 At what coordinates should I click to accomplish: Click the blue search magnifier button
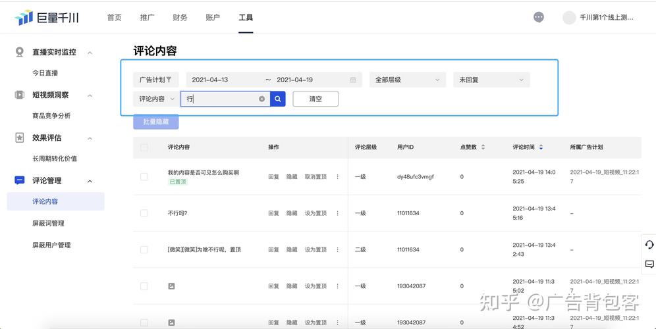click(278, 99)
